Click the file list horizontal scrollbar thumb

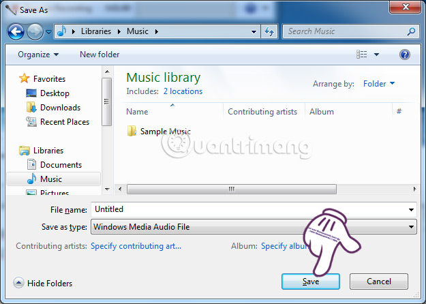[x=232, y=189]
